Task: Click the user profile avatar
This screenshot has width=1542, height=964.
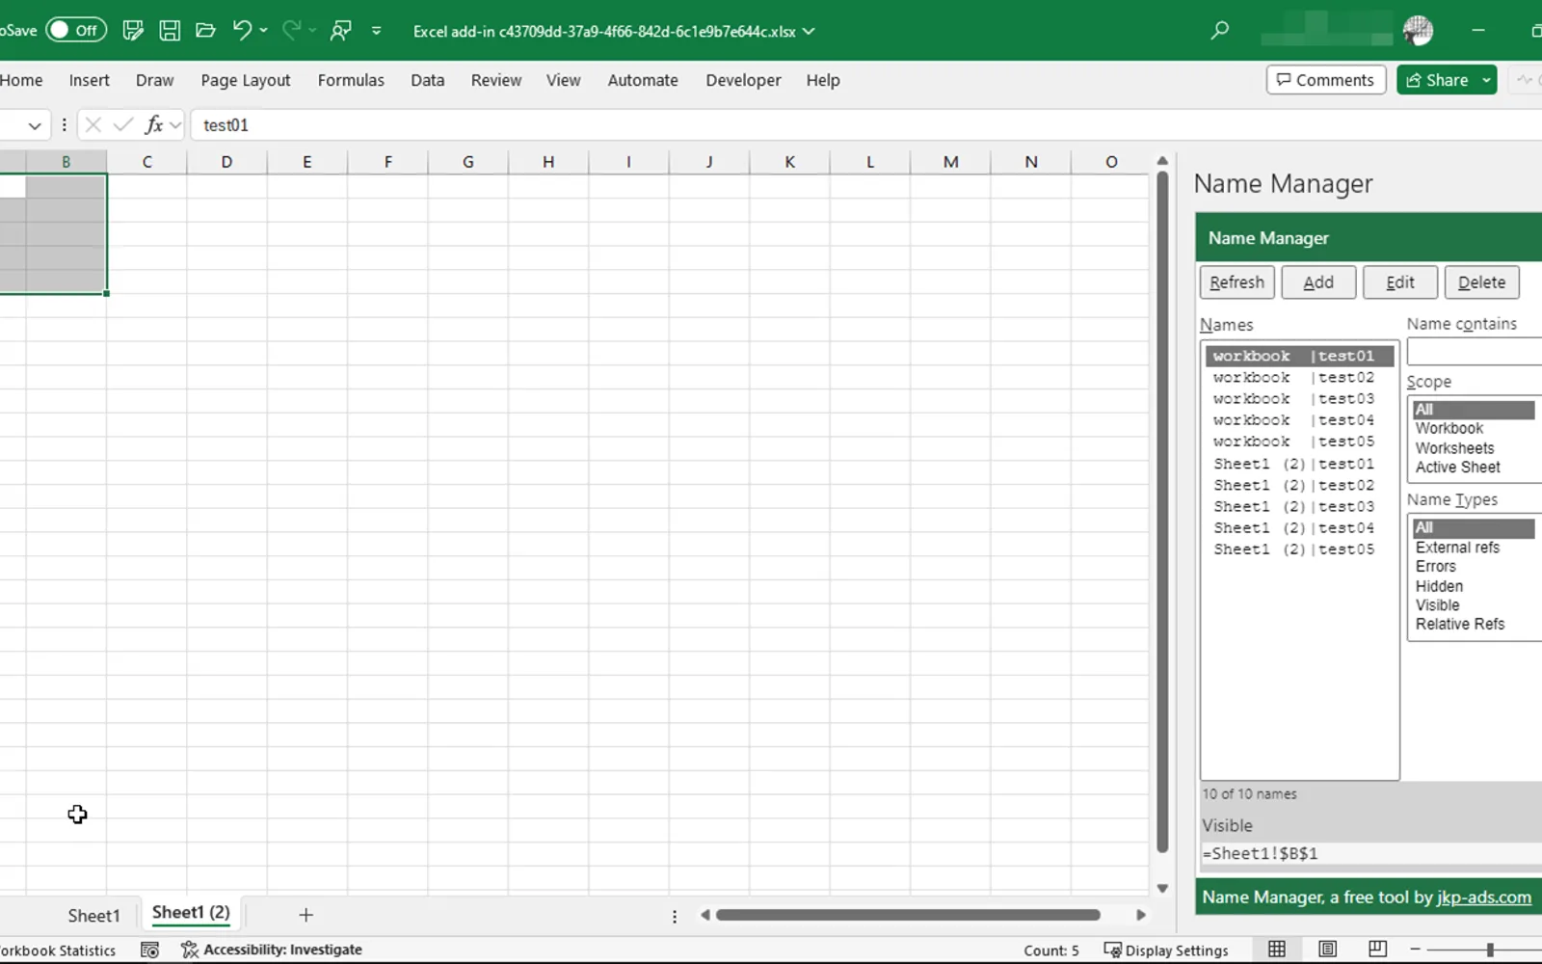Action: click(x=1418, y=31)
